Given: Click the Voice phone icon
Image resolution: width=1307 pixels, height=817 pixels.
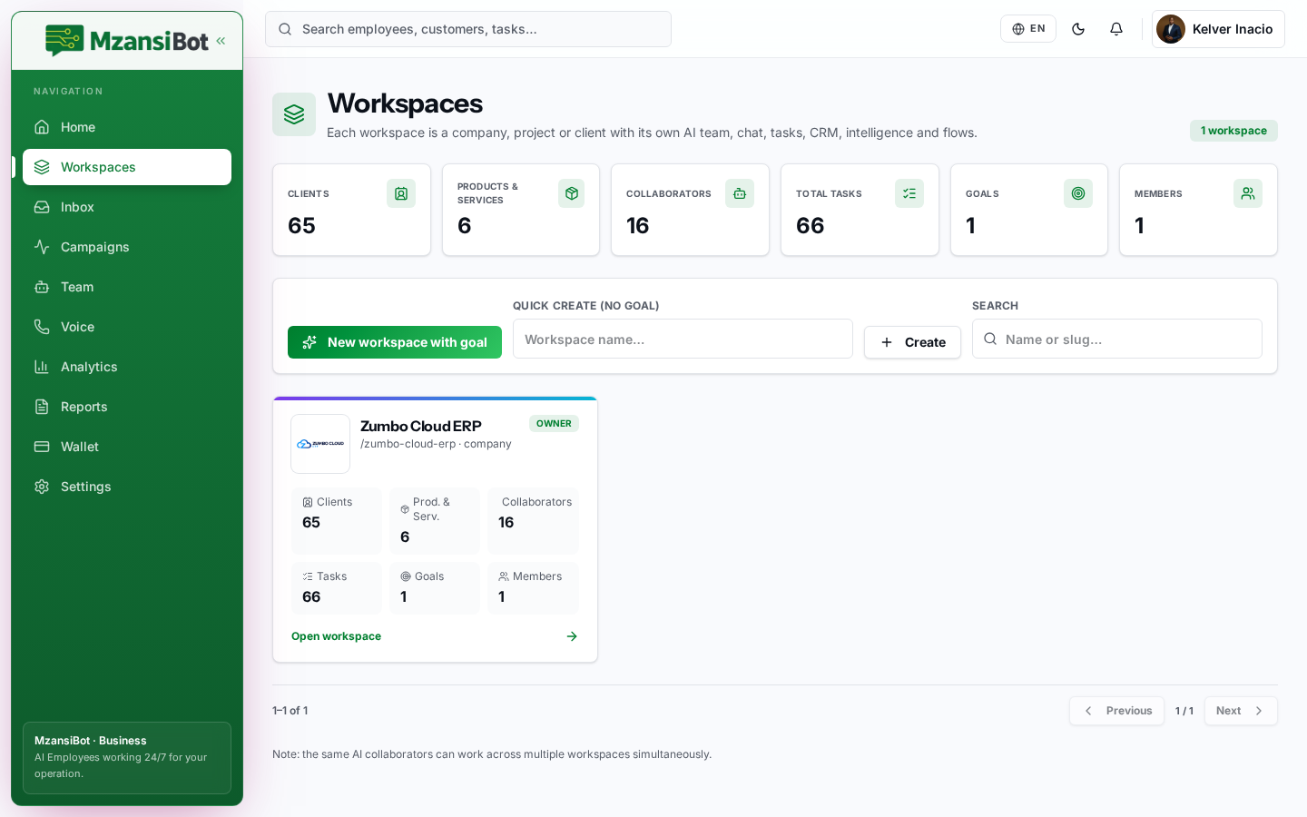Looking at the screenshot, I should [x=42, y=327].
